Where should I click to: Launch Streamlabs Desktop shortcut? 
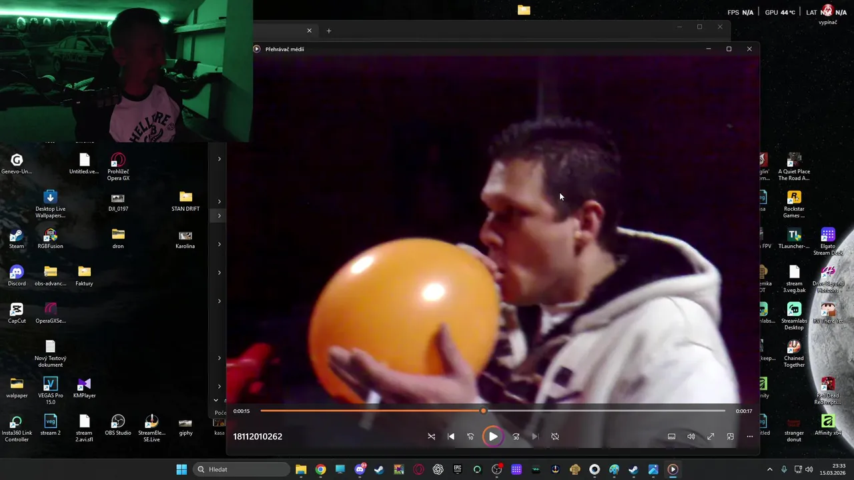[x=794, y=316]
